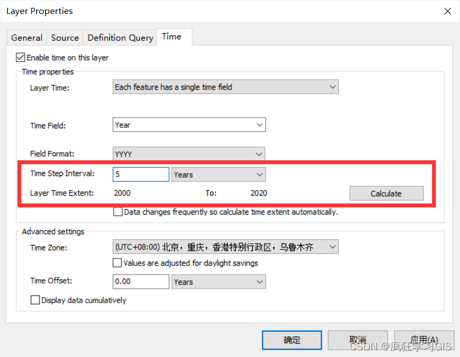Click the 确定 (OK) button
Image resolution: width=460 pixels, height=357 pixels.
pos(292,340)
